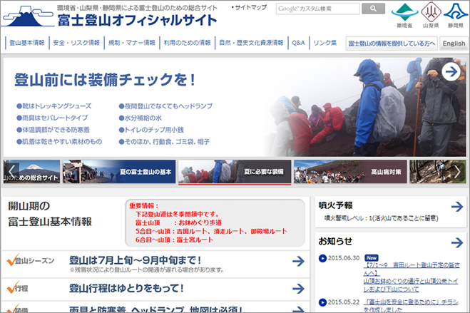Image resolution: width=470 pixels, height=313 pixels.
Task: Select 高山病対策 thumbnail
Action: [350, 172]
